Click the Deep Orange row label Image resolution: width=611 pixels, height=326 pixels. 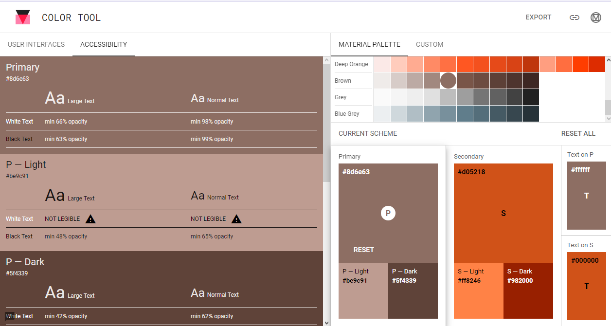coord(351,64)
